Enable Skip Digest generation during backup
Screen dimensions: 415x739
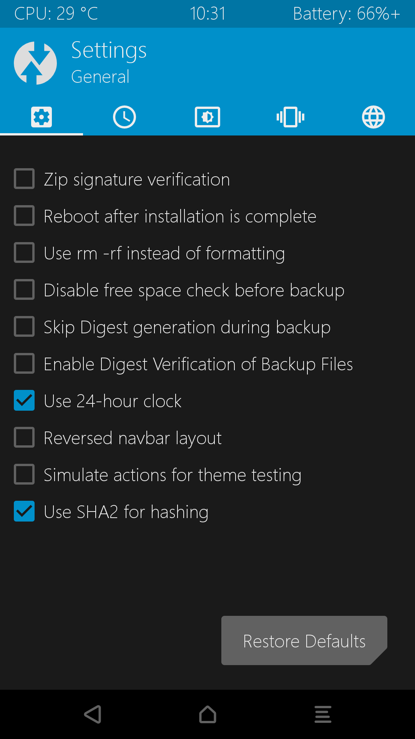(x=24, y=327)
